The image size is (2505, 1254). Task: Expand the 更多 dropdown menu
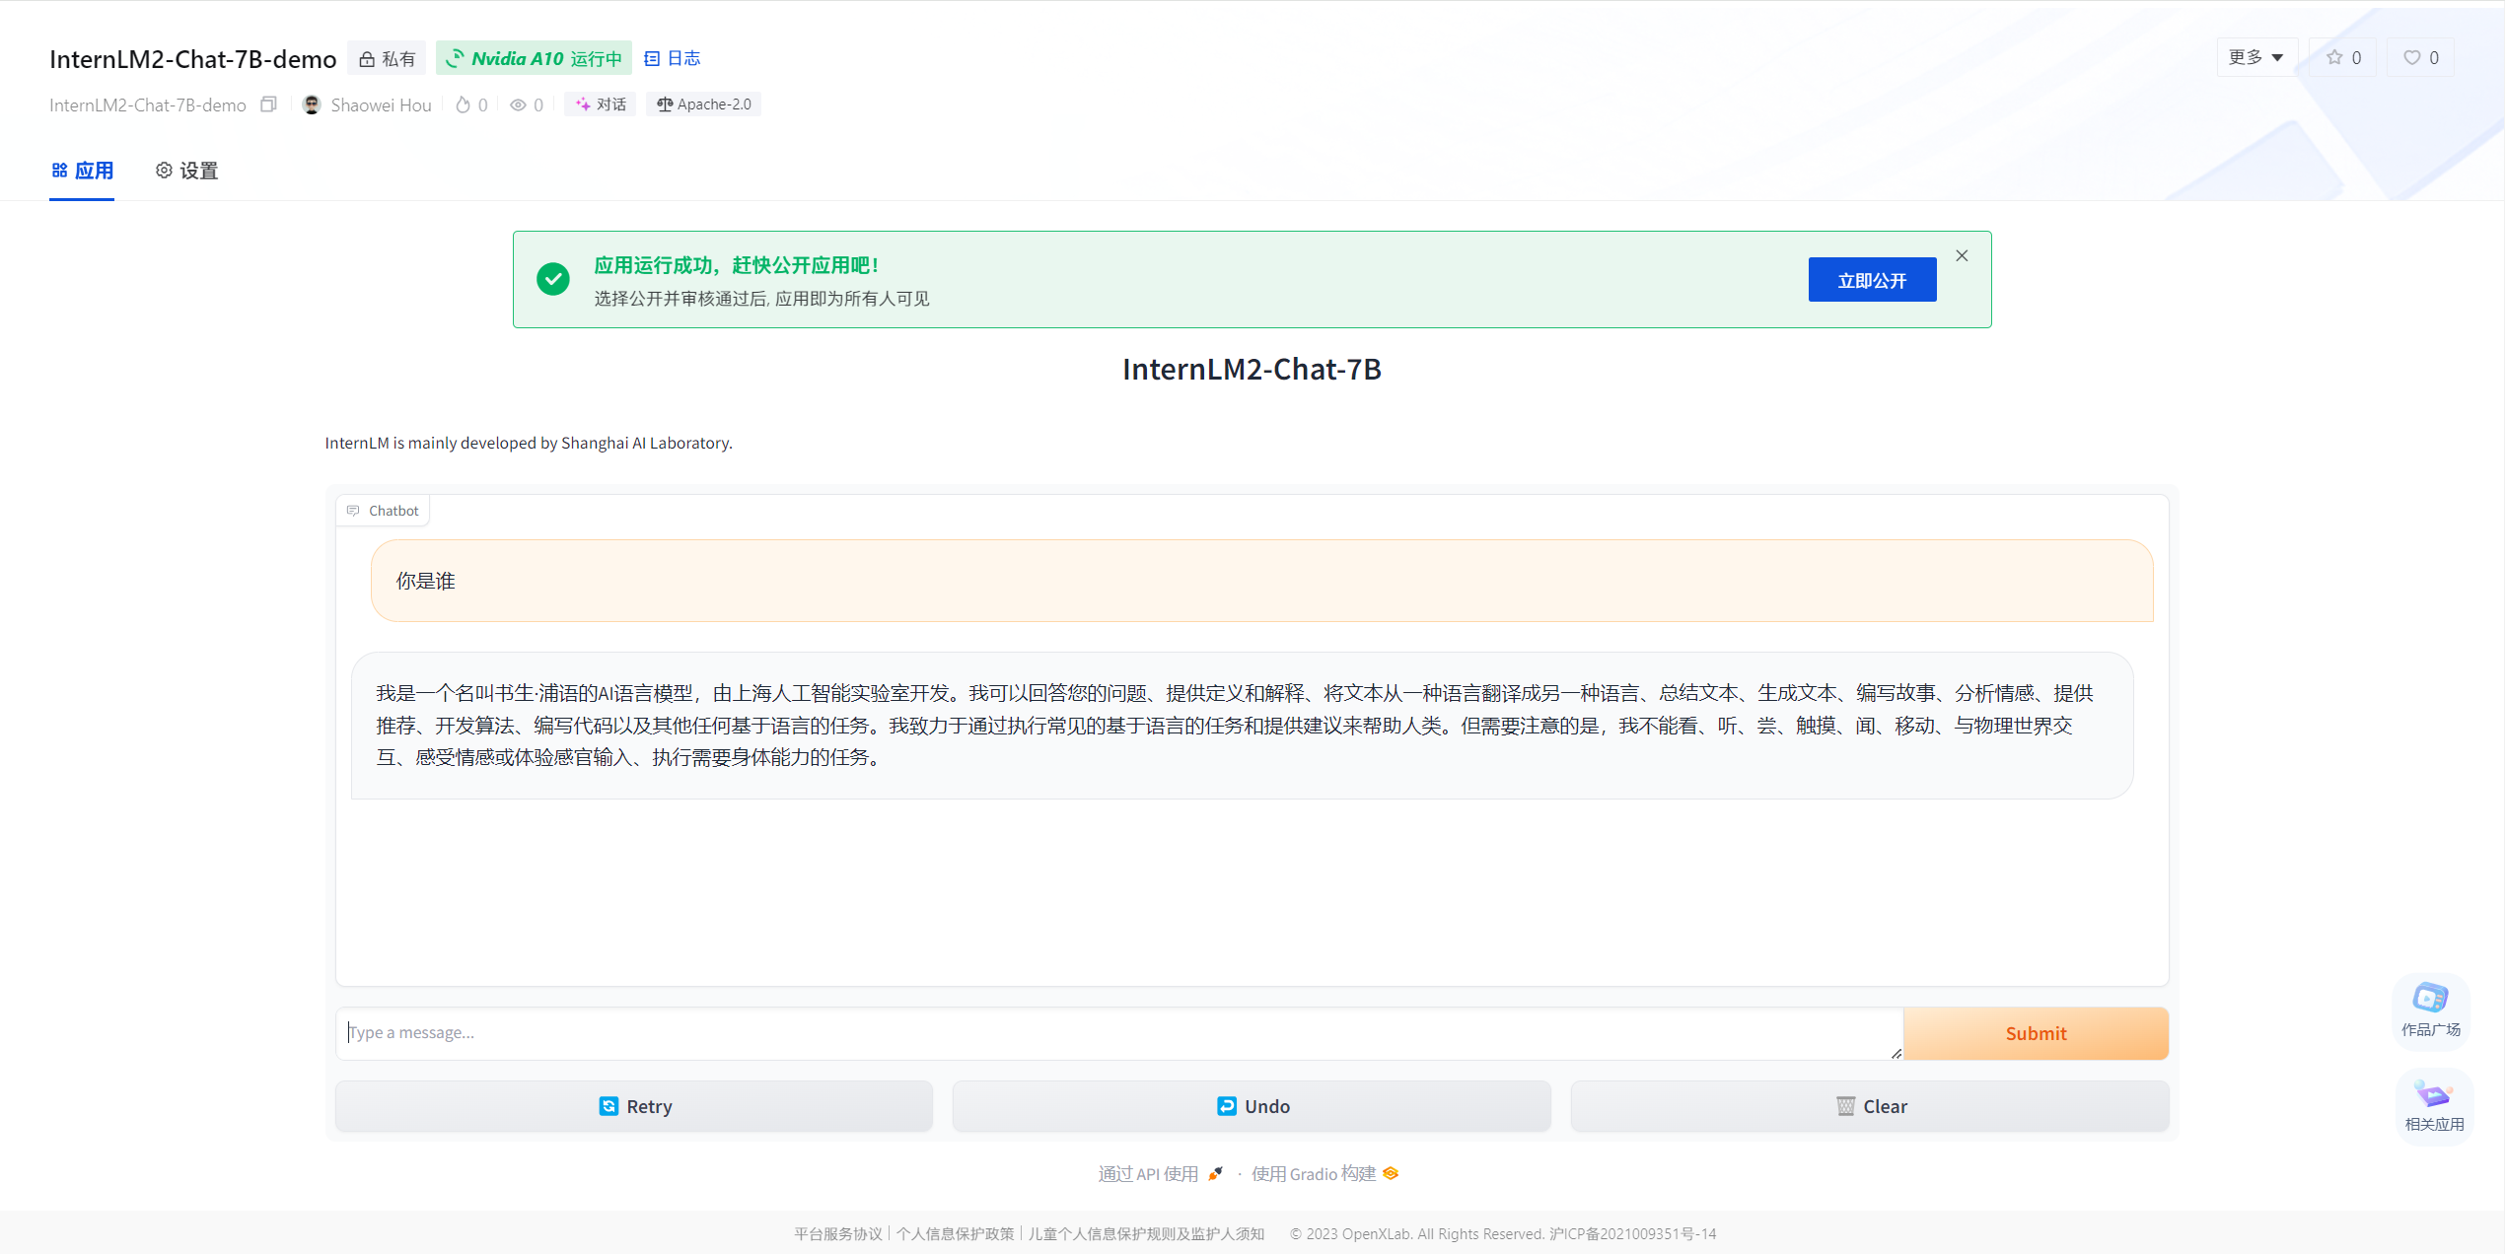click(x=2256, y=58)
